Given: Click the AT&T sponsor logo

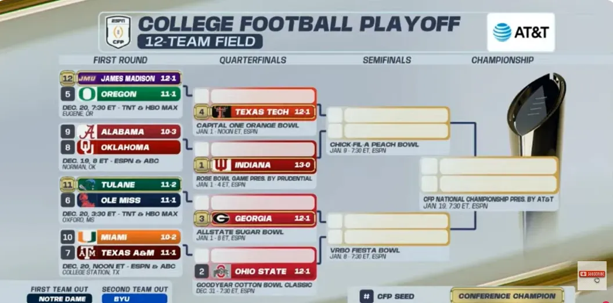Looking at the screenshot, I should click(521, 33).
